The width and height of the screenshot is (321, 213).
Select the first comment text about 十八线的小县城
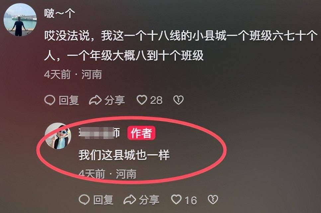click(181, 46)
